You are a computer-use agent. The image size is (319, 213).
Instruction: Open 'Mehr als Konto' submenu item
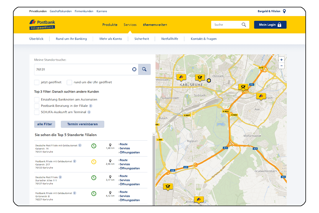(111, 39)
